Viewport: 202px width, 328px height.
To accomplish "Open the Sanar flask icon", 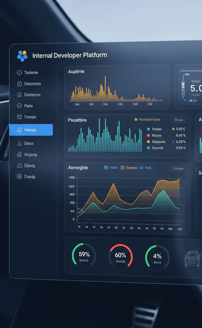I will click(19, 143).
